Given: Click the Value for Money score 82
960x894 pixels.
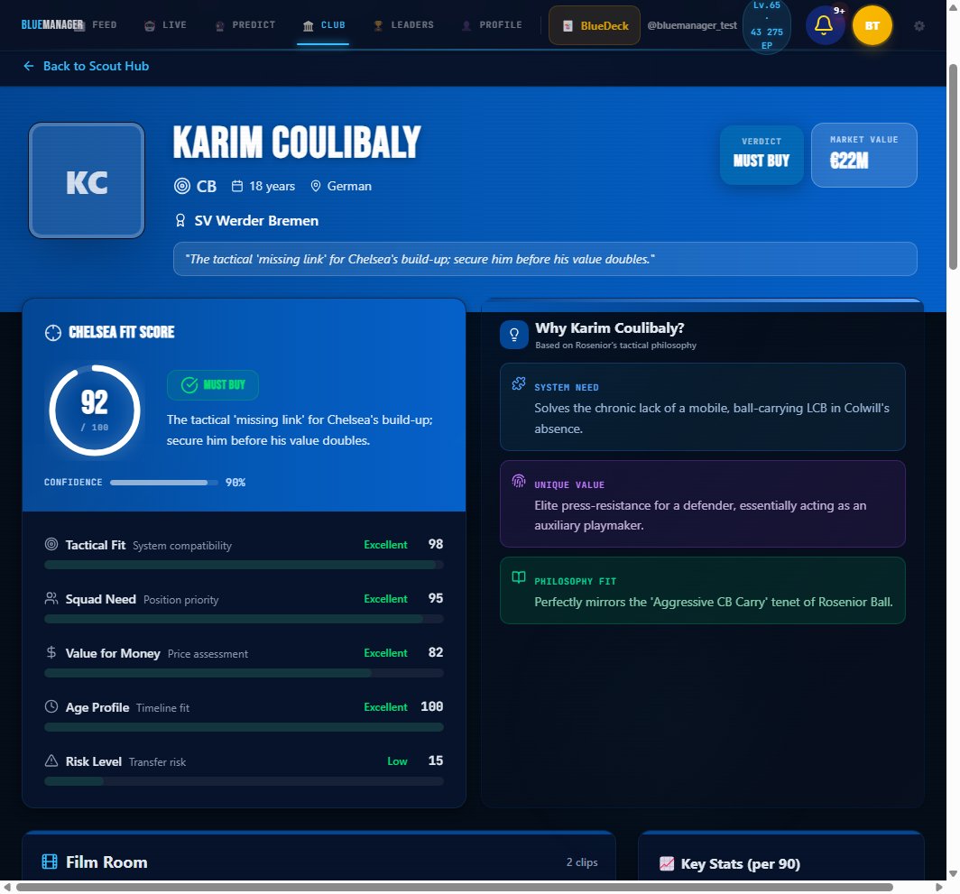Looking at the screenshot, I should (435, 653).
